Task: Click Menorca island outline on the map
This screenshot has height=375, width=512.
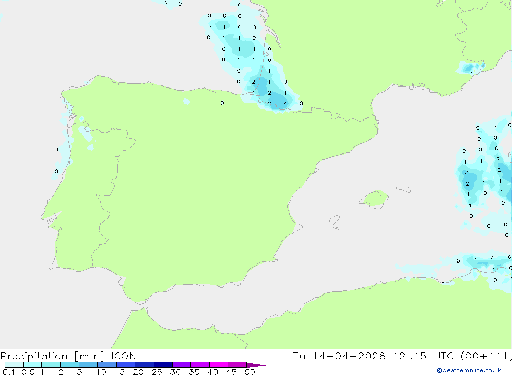Action: (x=403, y=189)
